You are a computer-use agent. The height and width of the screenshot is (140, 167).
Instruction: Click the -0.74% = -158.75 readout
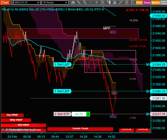(137, 10)
